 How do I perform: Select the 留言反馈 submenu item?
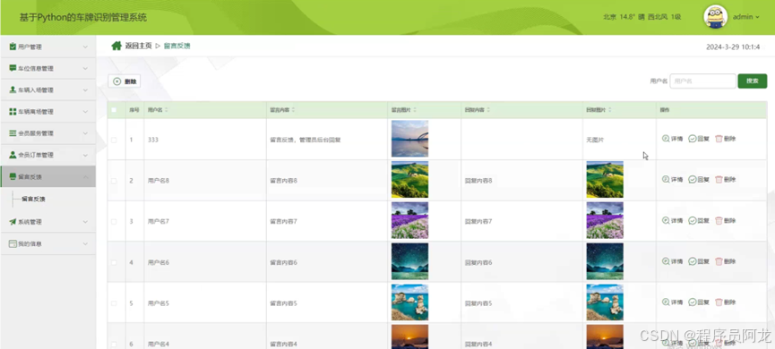34,199
